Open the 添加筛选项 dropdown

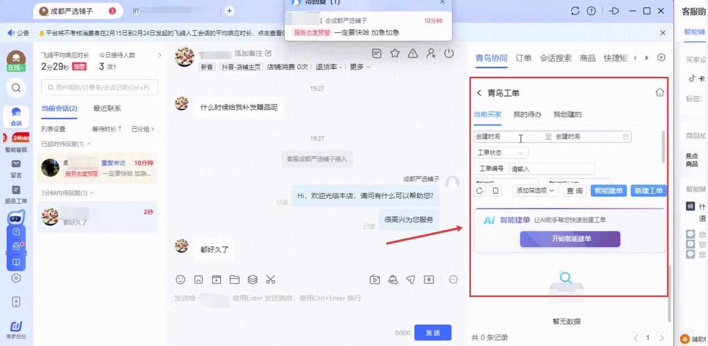pos(535,191)
